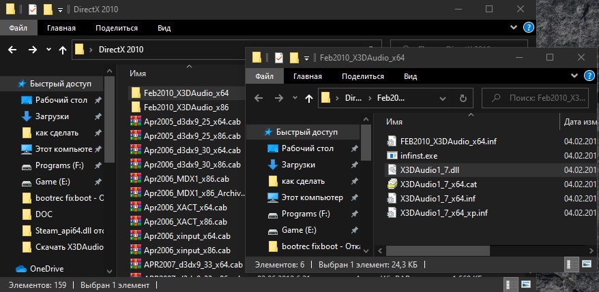
Task: Go up one level in DirectX 2010 window
Action: [x=63, y=50]
